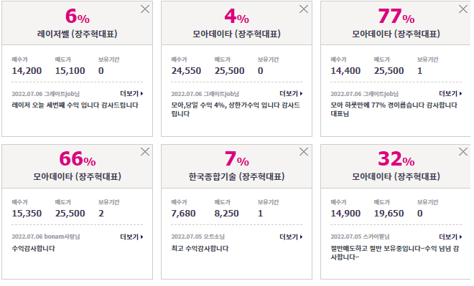Click 더보기 on the 스카이별님 review
Image resolution: width=474 pixels, height=286 pixels.
coord(450,237)
